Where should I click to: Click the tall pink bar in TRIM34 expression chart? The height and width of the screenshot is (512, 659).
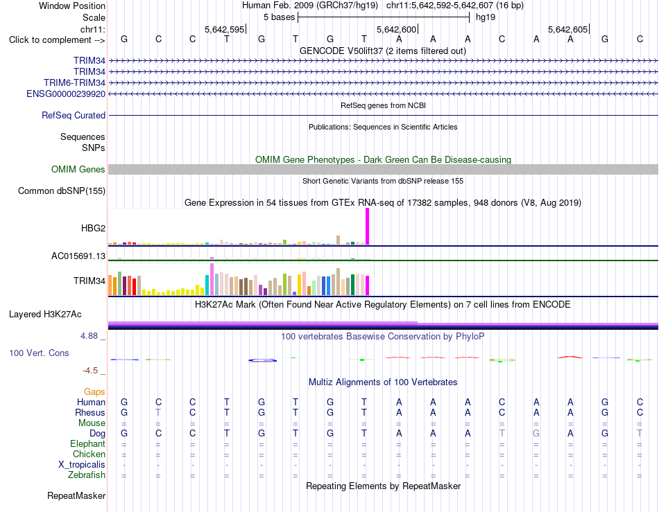tap(212, 279)
